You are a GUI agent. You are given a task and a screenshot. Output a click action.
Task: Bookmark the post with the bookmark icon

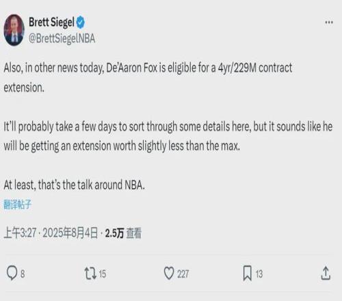click(x=248, y=273)
